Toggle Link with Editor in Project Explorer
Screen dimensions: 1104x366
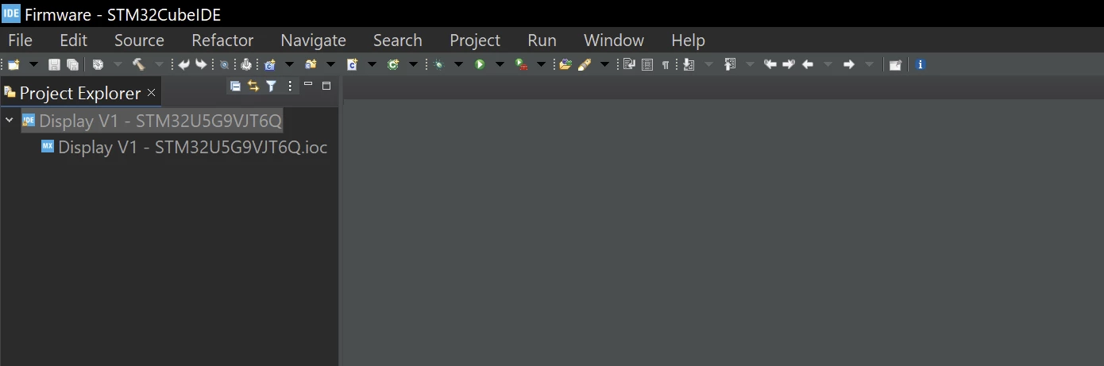coord(253,87)
